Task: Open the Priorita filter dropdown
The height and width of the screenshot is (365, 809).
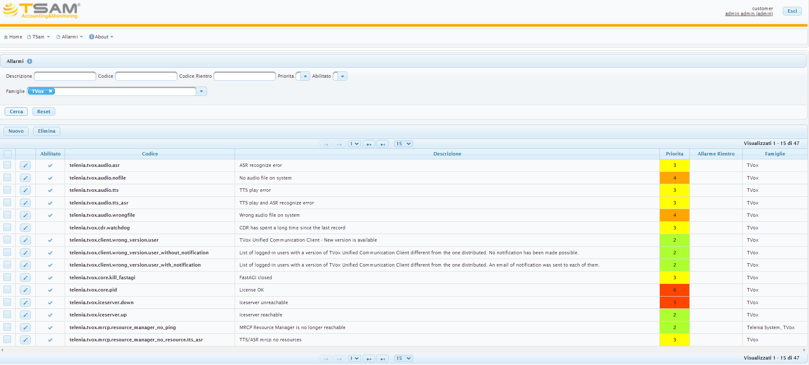Action: click(305, 76)
